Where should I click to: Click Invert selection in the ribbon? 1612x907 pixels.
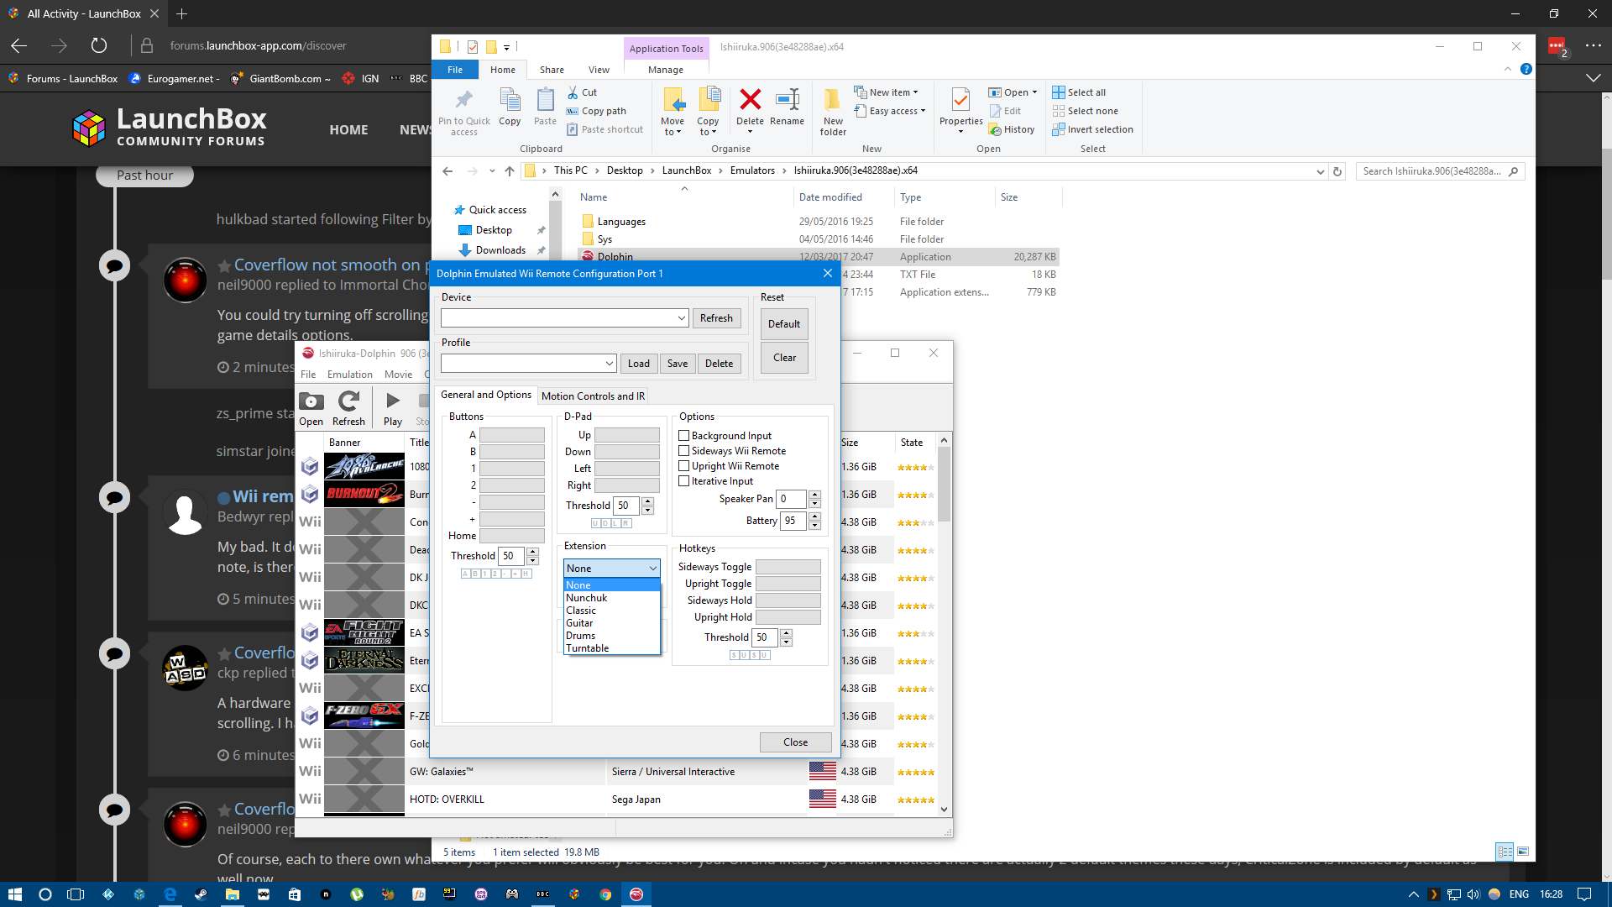1092,129
